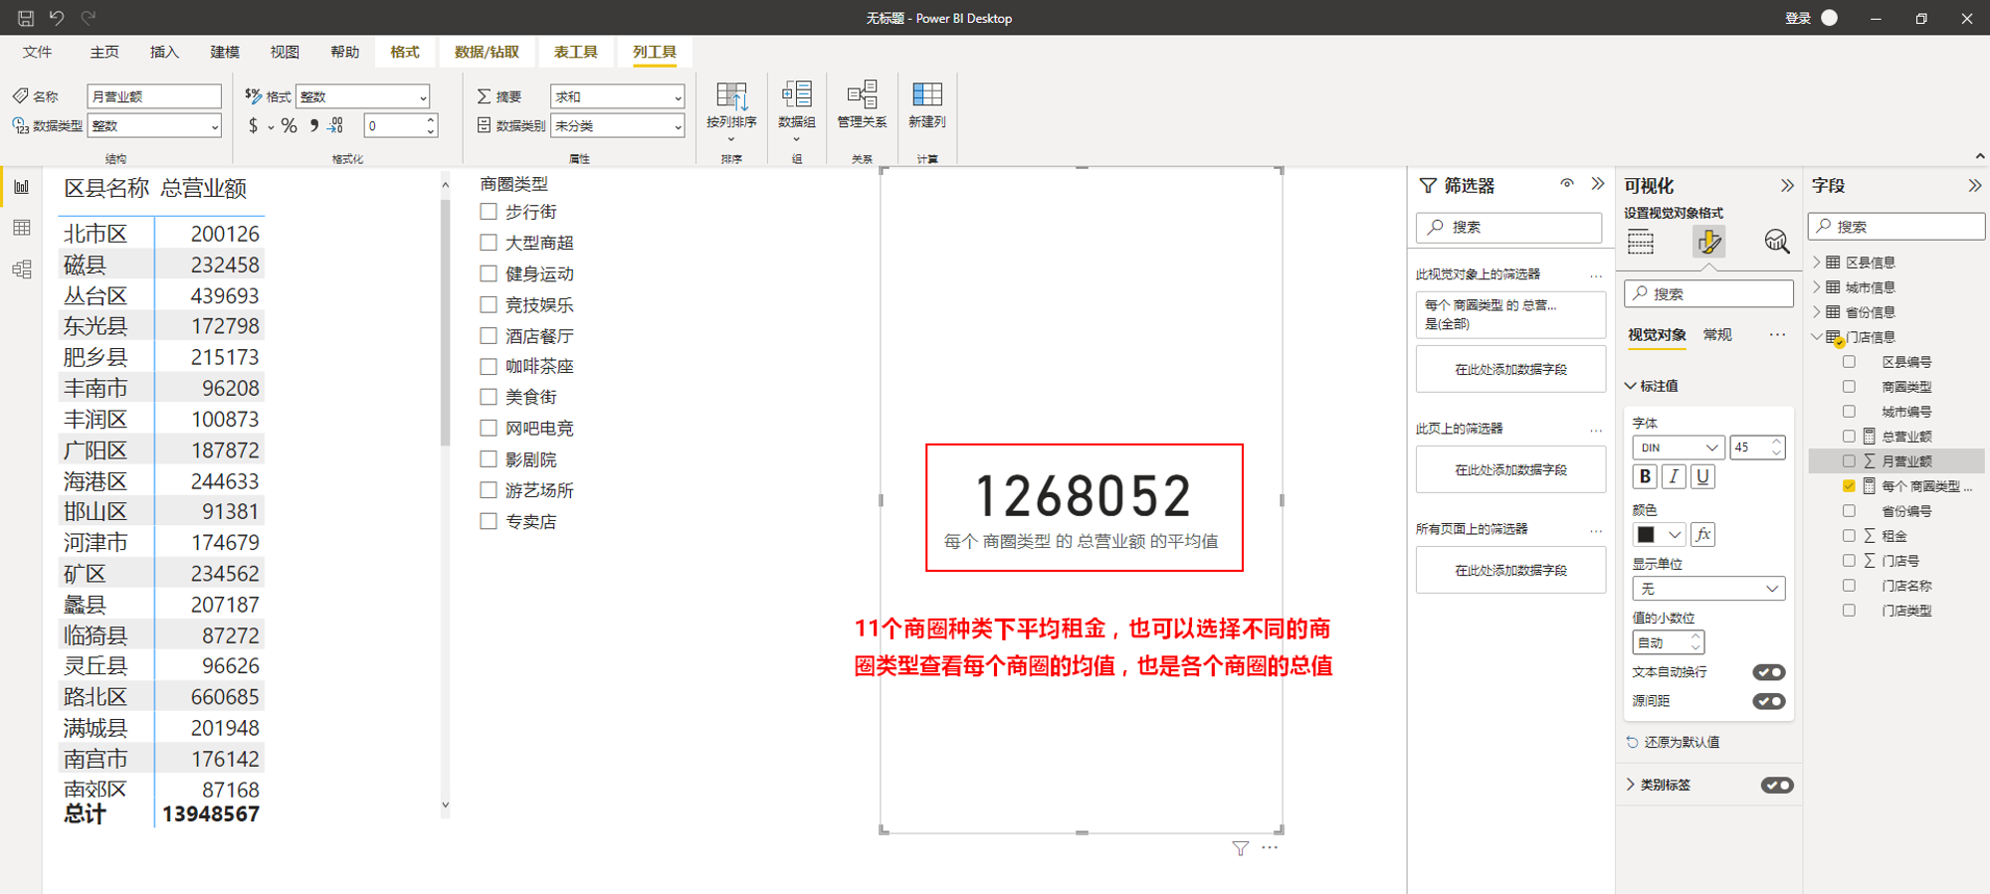Toggle italic for callout value
The height and width of the screenshot is (894, 1990).
pyautogui.click(x=1675, y=476)
